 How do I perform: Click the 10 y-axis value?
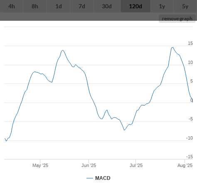coord(190,62)
